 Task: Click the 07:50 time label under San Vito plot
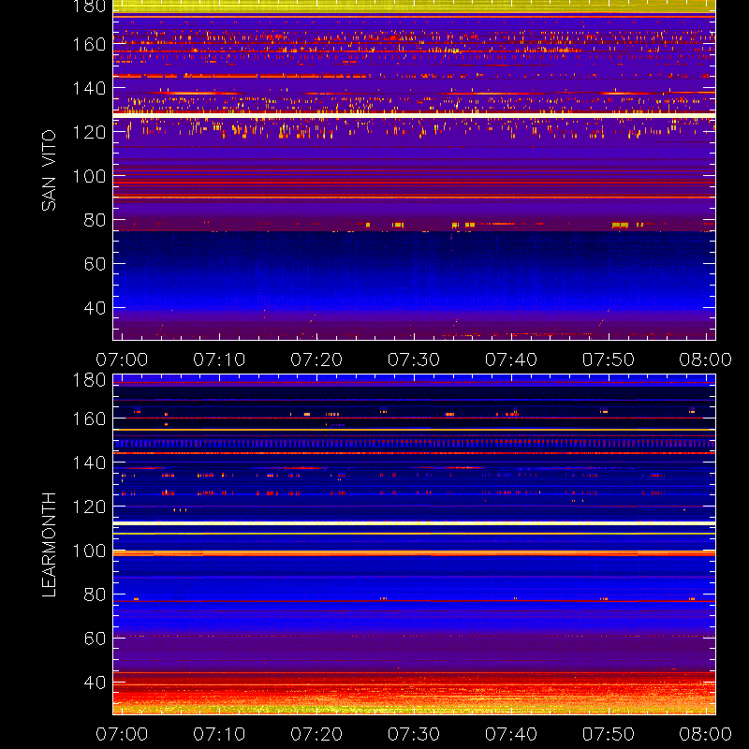coord(608,360)
